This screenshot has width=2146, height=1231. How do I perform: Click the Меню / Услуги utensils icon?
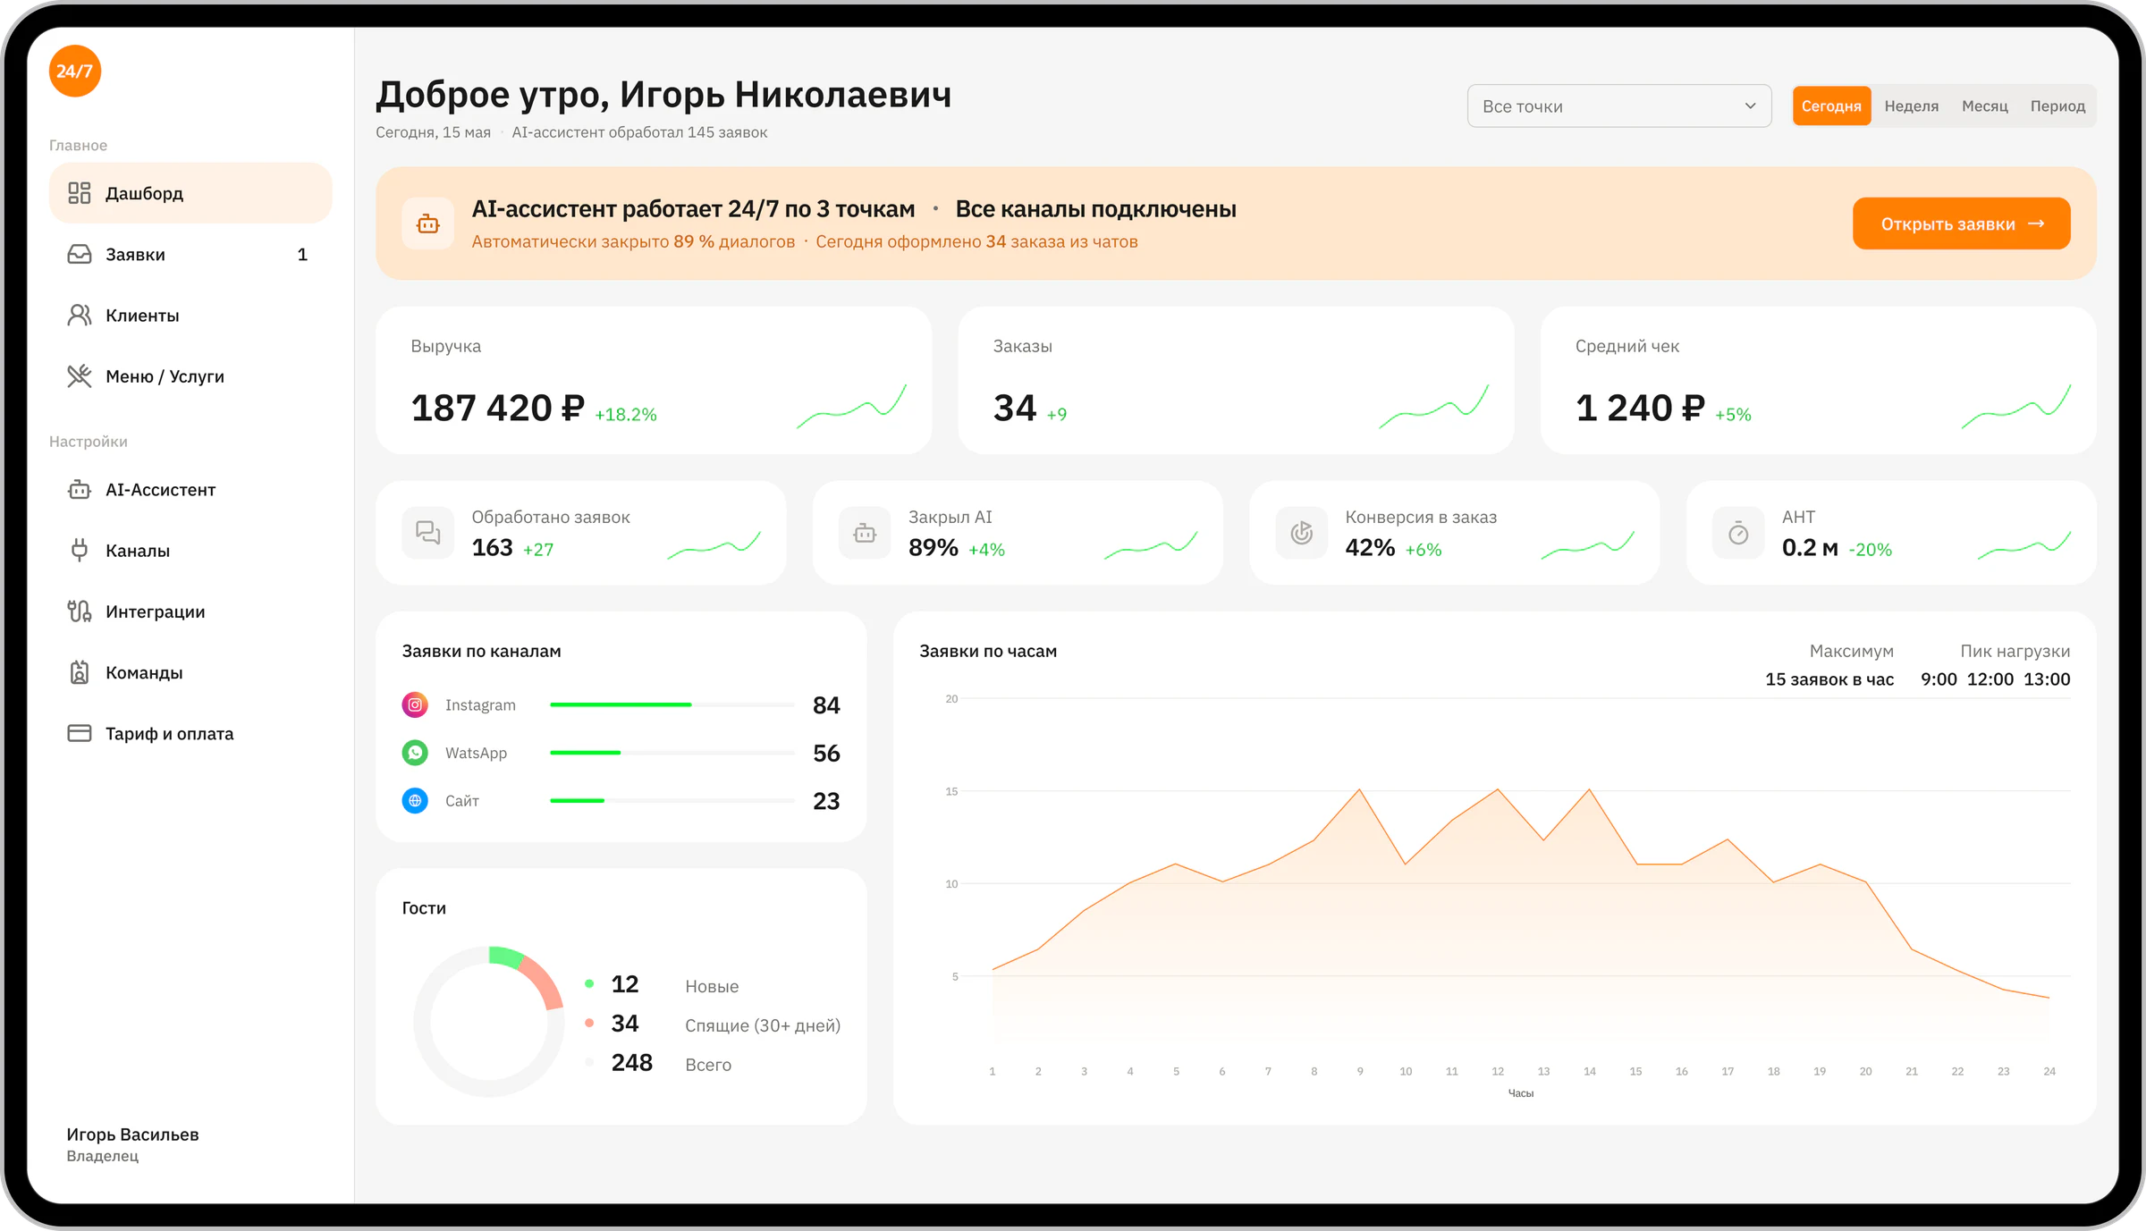(x=80, y=375)
